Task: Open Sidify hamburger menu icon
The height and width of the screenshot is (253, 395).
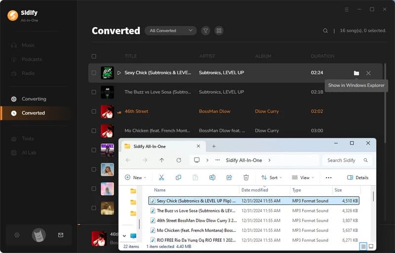Action: tap(347, 9)
